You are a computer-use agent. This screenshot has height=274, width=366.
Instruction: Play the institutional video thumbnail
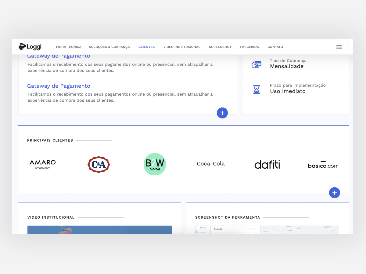tap(99, 230)
